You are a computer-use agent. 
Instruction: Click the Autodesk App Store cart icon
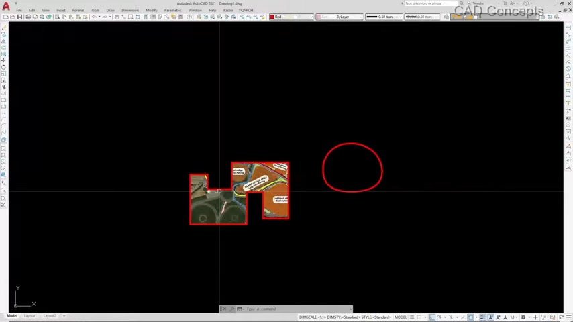pos(505,3)
